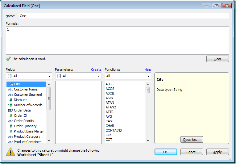Select the Customer Name field

(26, 89)
